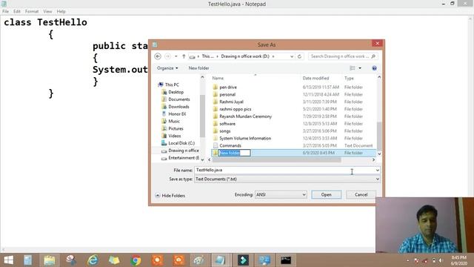
Task: Go up one folder level
Action: (x=184, y=56)
